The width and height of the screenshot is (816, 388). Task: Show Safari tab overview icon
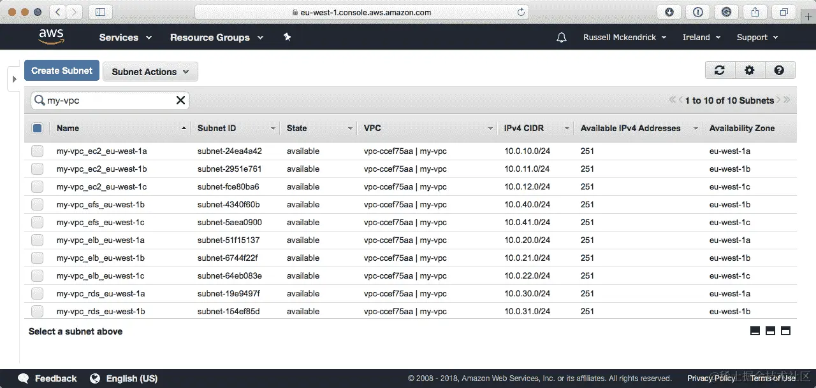tap(783, 11)
